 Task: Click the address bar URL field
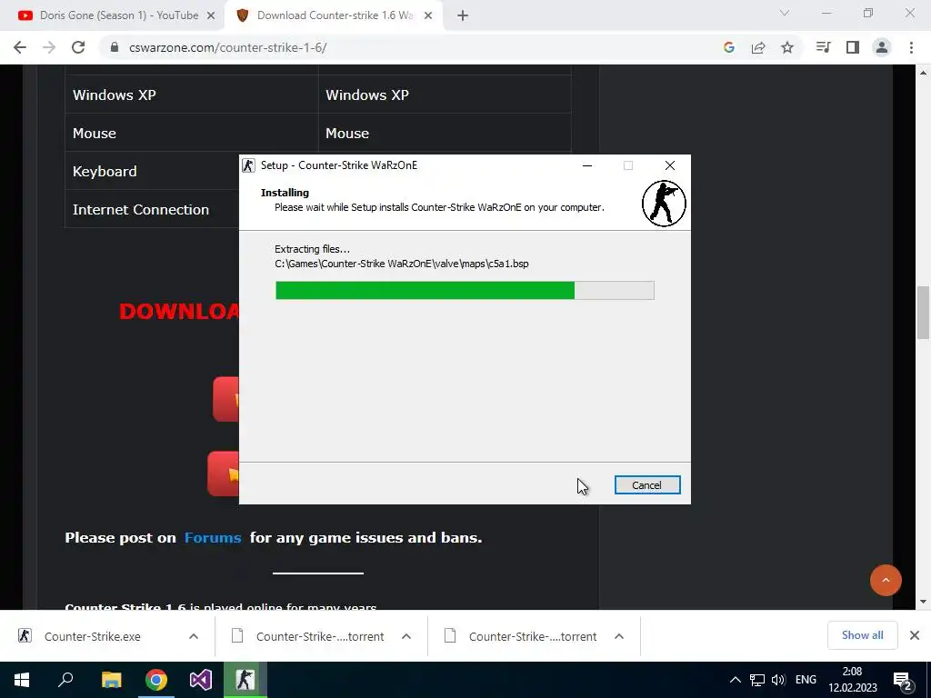click(x=410, y=47)
